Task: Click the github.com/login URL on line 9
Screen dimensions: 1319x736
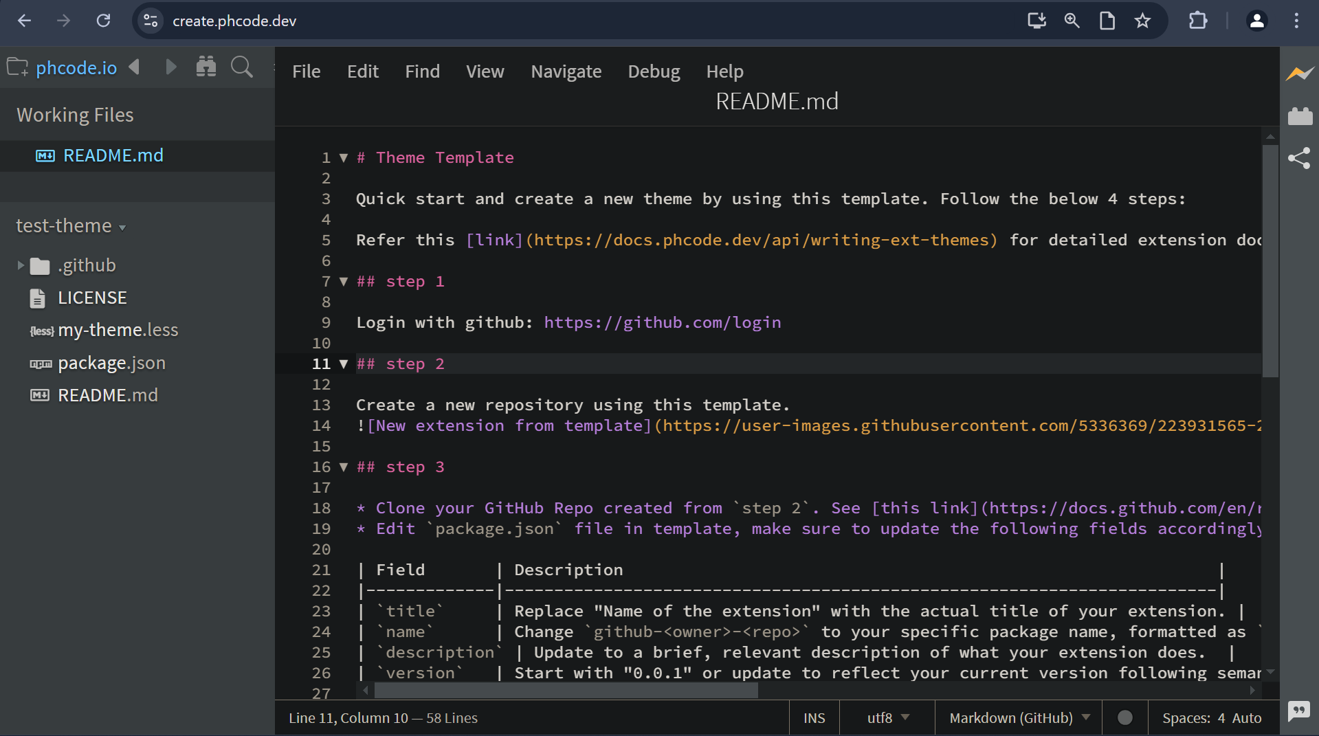Action: coord(663,322)
